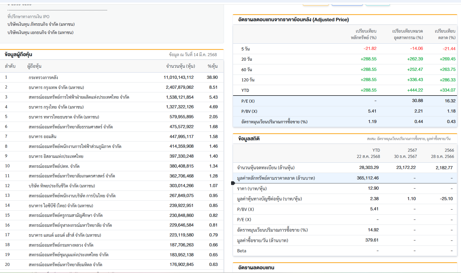Click 'สหกรณ์ออมทรัพย์ครูกรมสามัญศึกษา จำกัด' name
Screen dimensions: 461x273
[x=66, y=215]
